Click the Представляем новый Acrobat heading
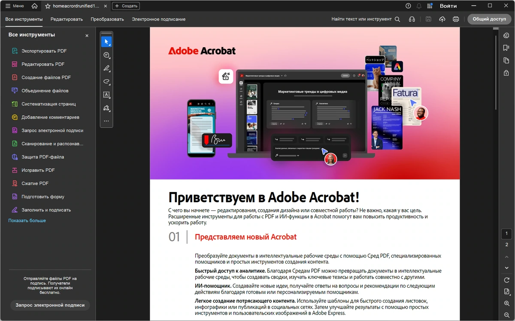This screenshot has height=321, width=515. [x=245, y=237]
